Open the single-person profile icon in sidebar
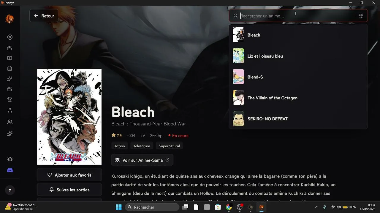 (10, 110)
